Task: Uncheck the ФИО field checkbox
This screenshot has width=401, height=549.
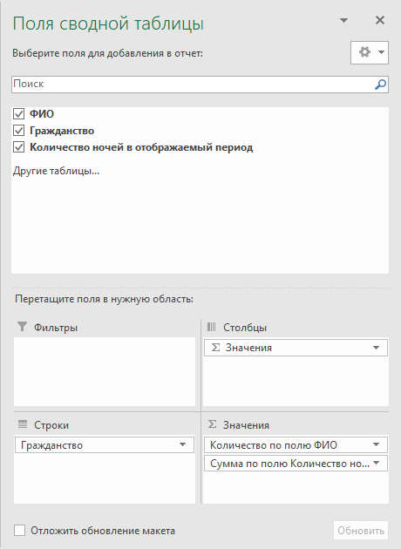Action: 18,113
